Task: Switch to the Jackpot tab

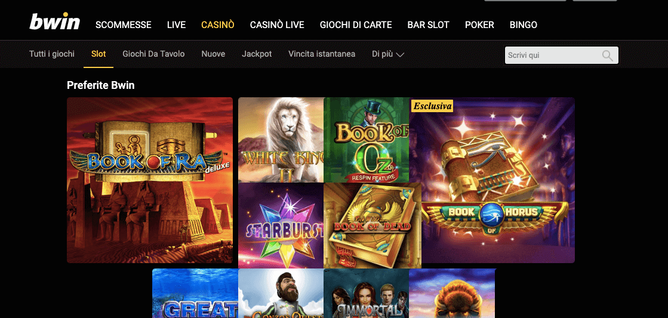Action: [257, 54]
